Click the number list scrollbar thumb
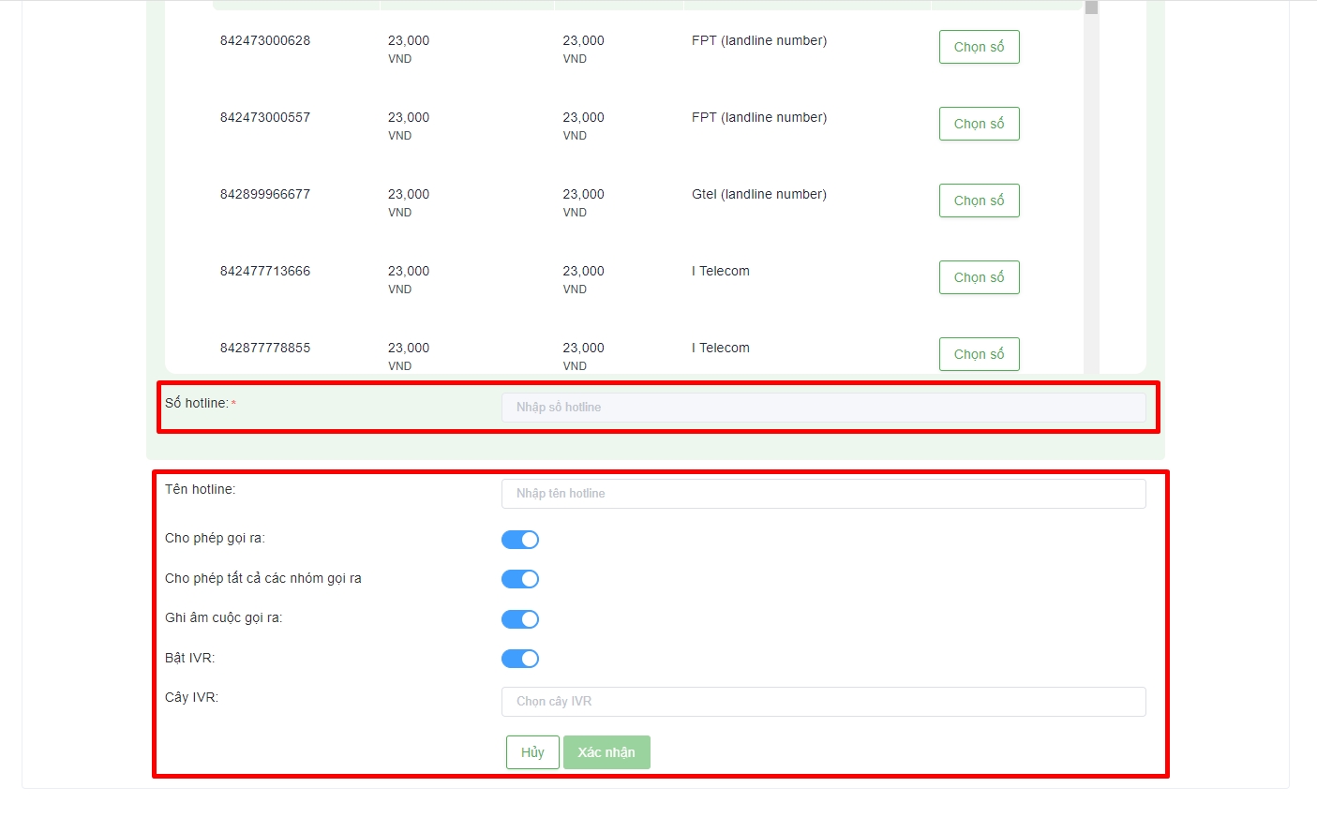The image size is (1317, 817). tap(1091, 7)
